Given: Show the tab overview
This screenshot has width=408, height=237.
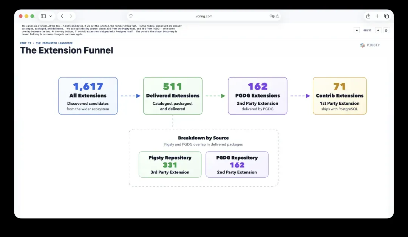Looking at the screenshot, I should tap(386, 16).
